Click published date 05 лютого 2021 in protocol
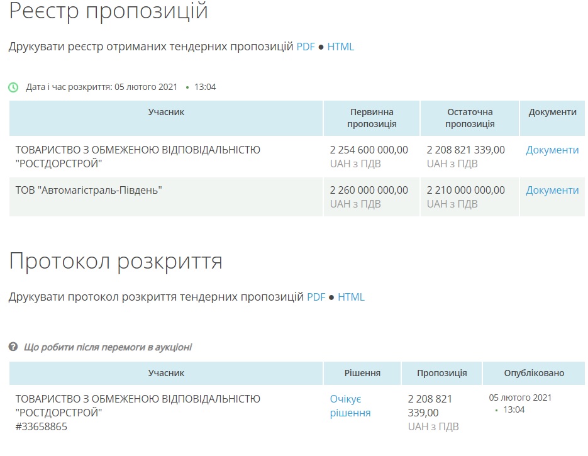This screenshot has width=588, height=456. [520, 398]
